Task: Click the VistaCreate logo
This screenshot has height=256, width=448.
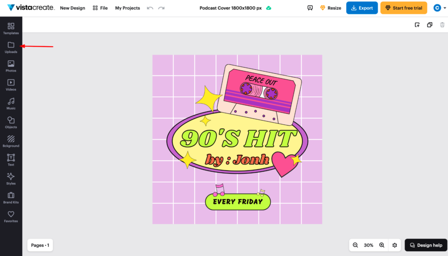Action: 31,7
